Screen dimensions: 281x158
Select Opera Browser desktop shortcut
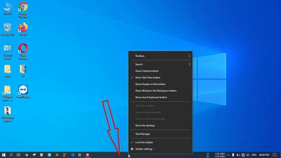click(23, 51)
